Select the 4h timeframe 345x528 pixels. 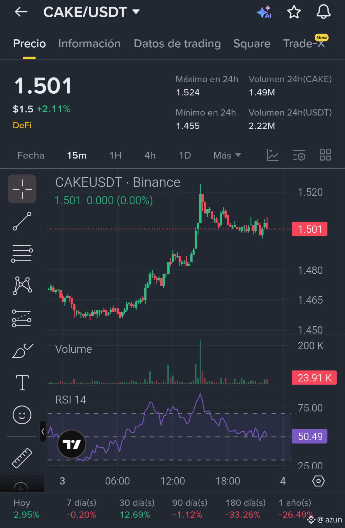click(x=150, y=156)
